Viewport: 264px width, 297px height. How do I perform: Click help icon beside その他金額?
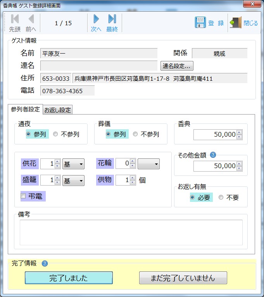pos(213,155)
